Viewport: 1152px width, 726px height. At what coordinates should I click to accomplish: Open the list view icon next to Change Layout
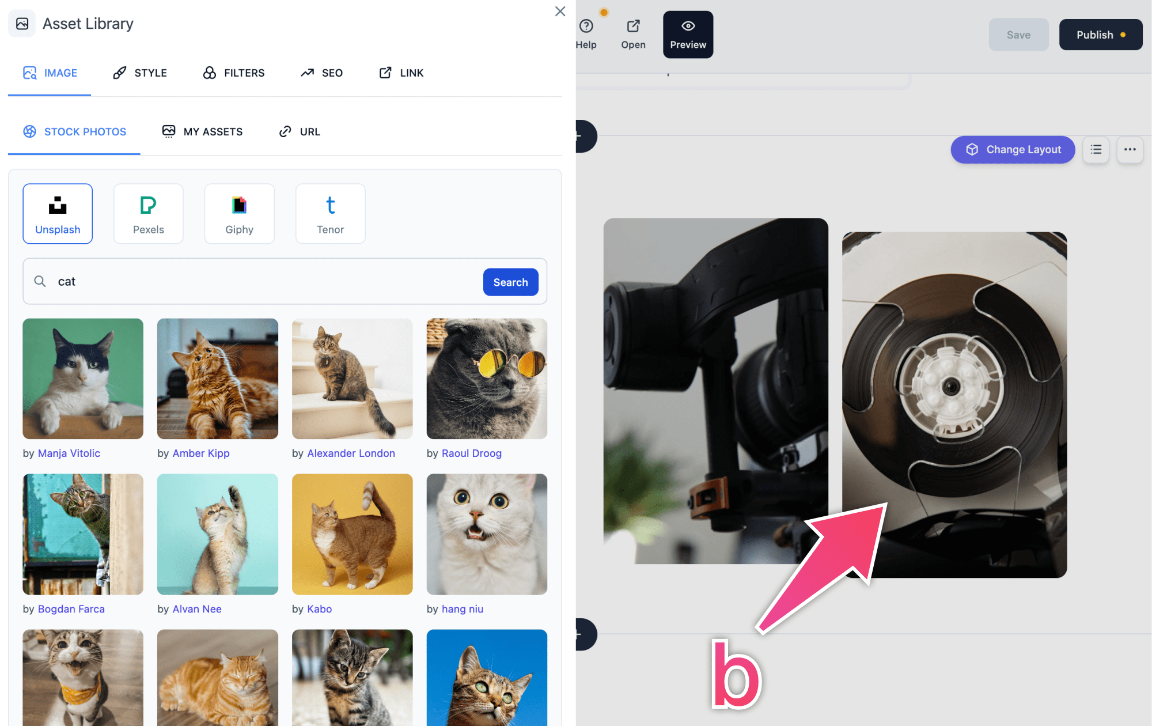(x=1096, y=150)
